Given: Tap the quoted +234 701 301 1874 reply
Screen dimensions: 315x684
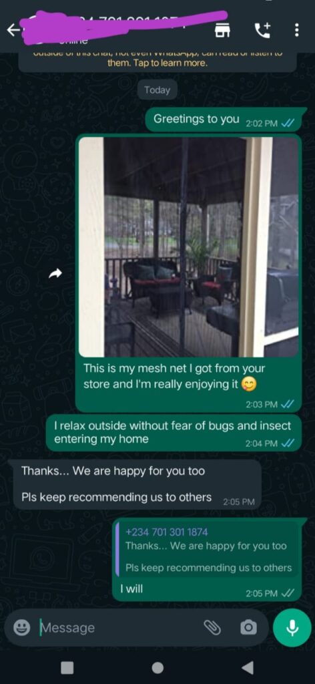Looking at the screenshot, I should coord(209,550).
